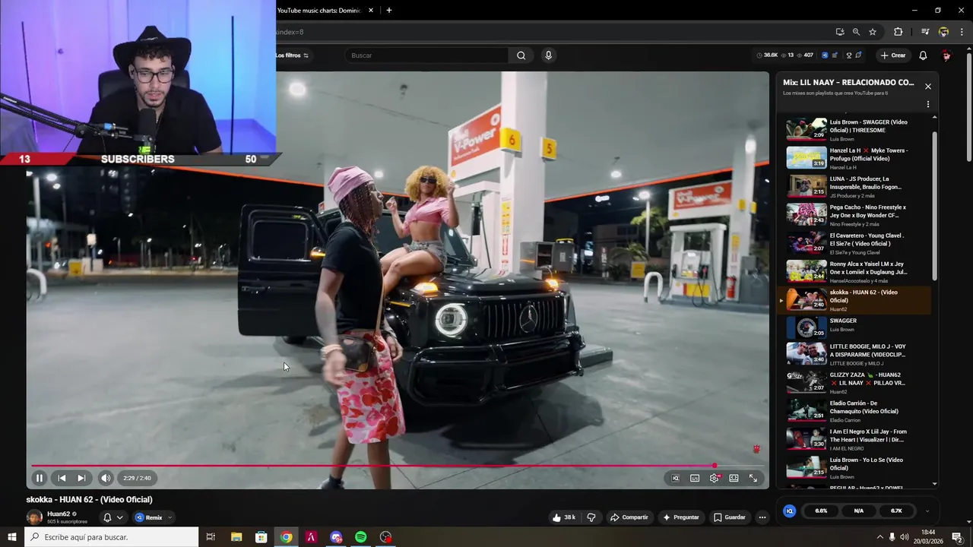
Task: Open Spotify from the taskbar
Action: [x=361, y=537]
